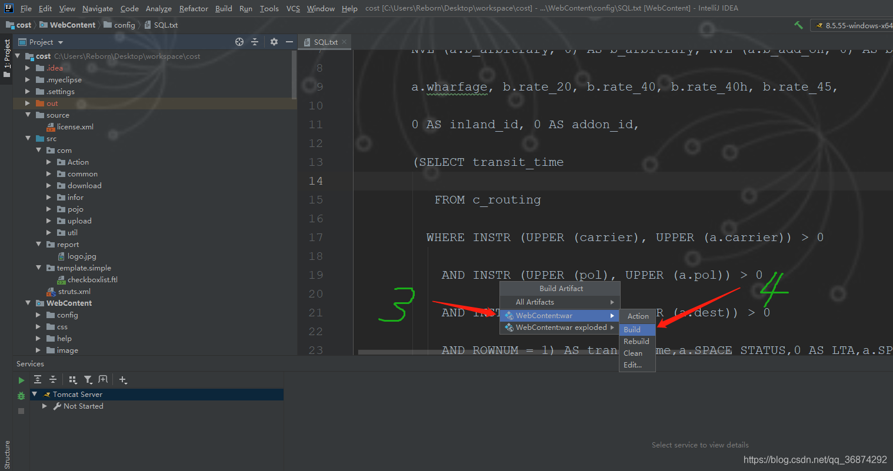
Task: Select Build in the artifact action submenu
Action: (x=637, y=330)
